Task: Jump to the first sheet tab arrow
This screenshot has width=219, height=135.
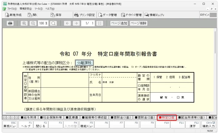Action: [x=4, y=118]
